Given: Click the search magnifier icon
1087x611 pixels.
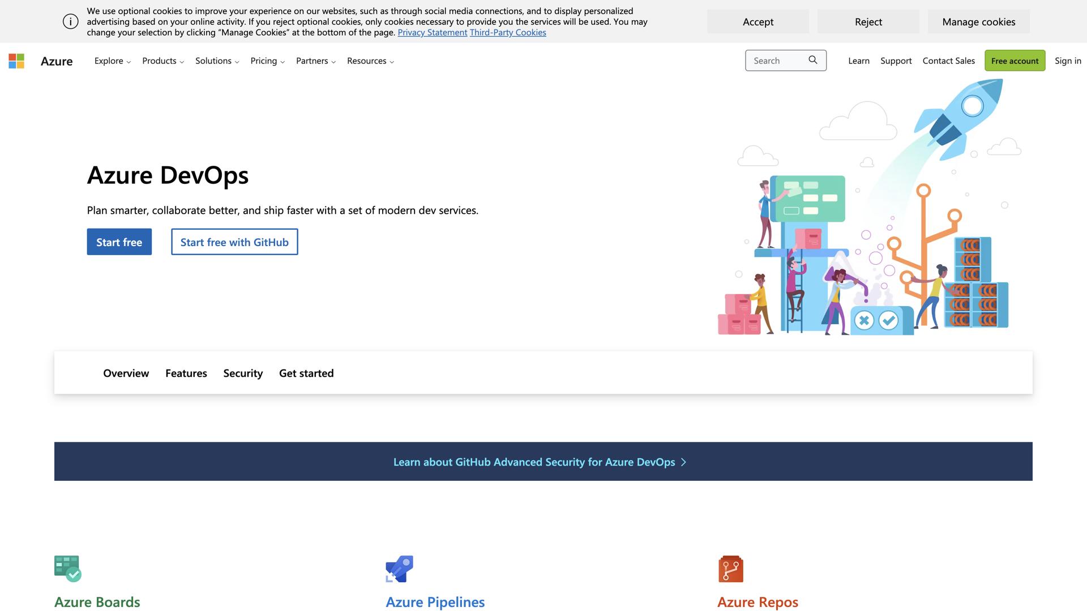Looking at the screenshot, I should [x=813, y=60].
